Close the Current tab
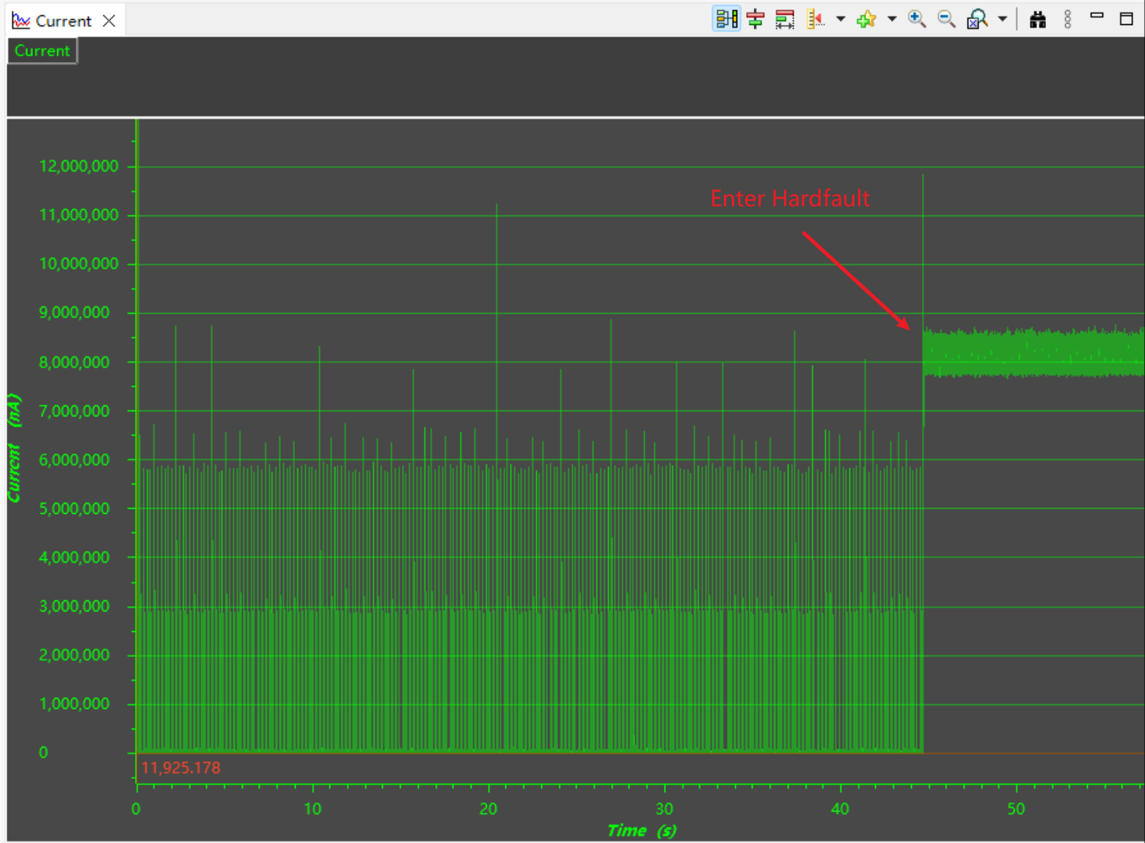 (x=109, y=21)
